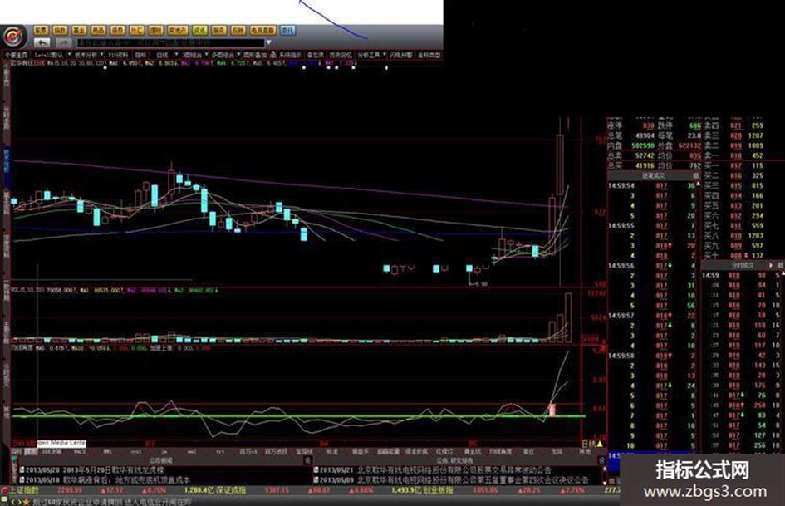
Task: Open the 股票 (stocks) section
Action: (x=41, y=31)
